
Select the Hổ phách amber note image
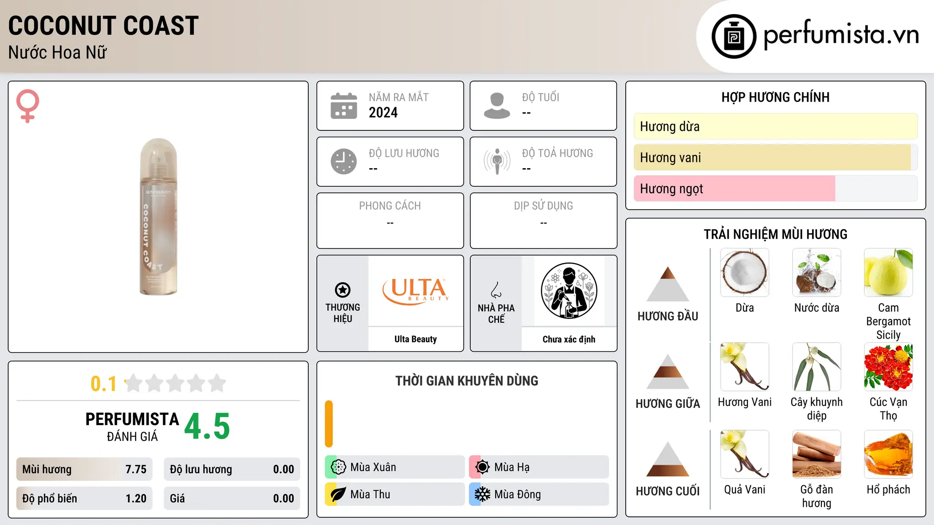[x=888, y=454]
